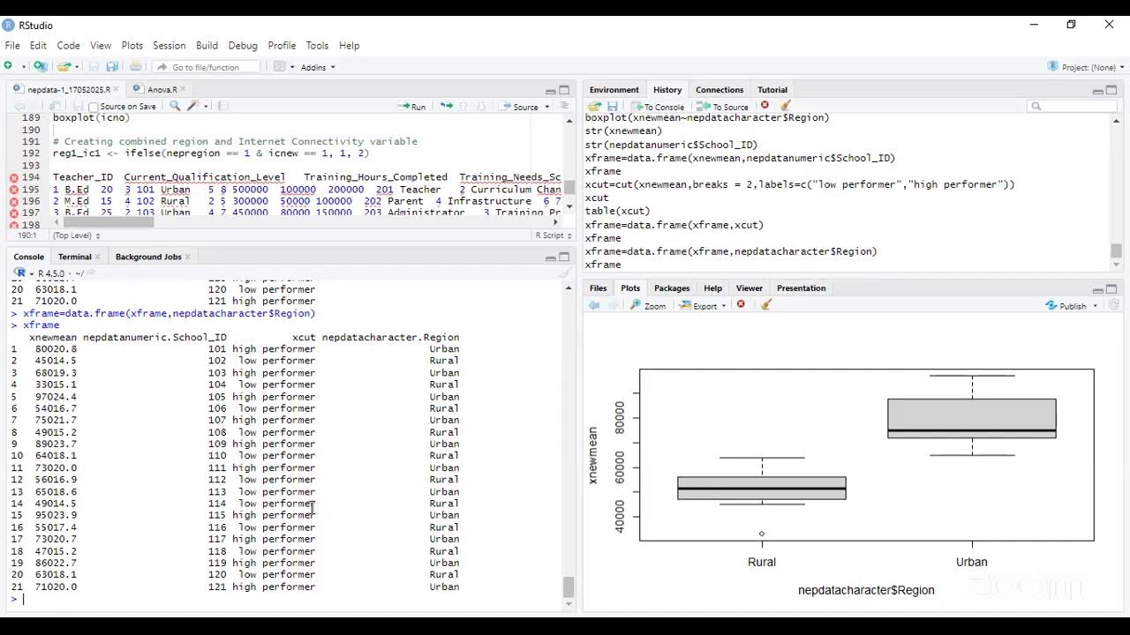Click the Save All documents icon
Image resolution: width=1130 pixels, height=635 pixels.
pos(112,67)
